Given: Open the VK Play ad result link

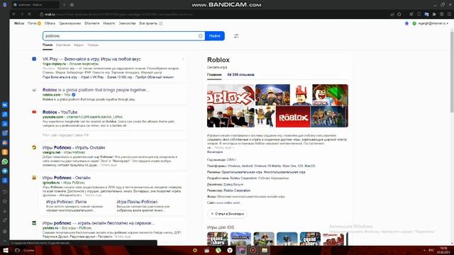Looking at the screenshot, I should (92, 59).
